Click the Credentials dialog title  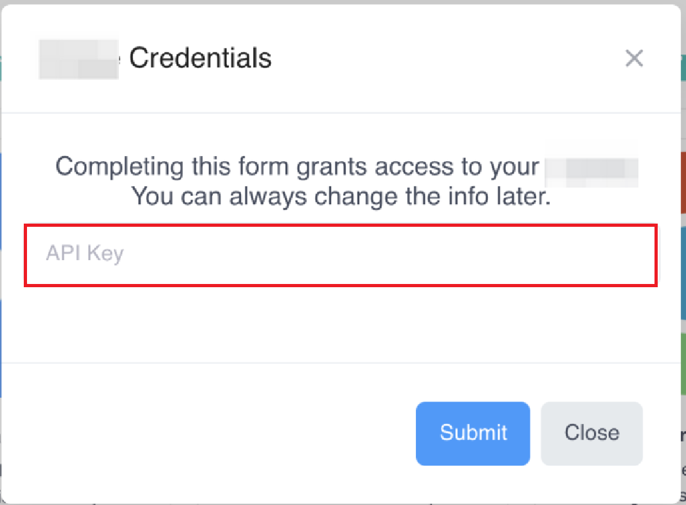pyautogui.click(x=200, y=58)
